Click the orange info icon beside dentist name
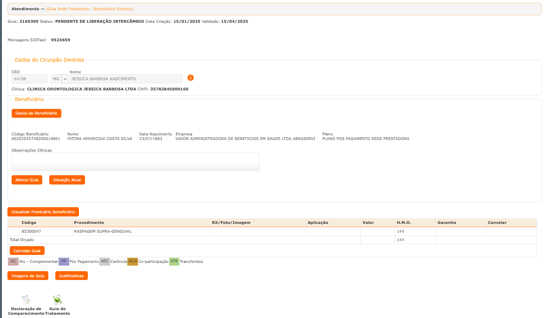Image resolution: width=544 pixels, height=318 pixels. click(x=190, y=78)
